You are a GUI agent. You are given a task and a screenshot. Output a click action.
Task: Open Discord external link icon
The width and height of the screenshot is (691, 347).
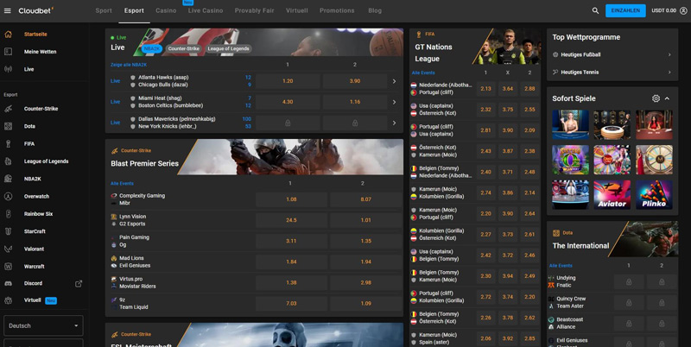[x=79, y=284]
